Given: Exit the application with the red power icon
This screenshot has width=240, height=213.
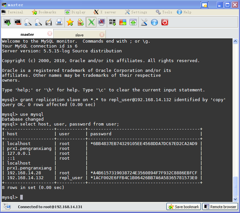Looking at the screenshot, I should (165, 22).
